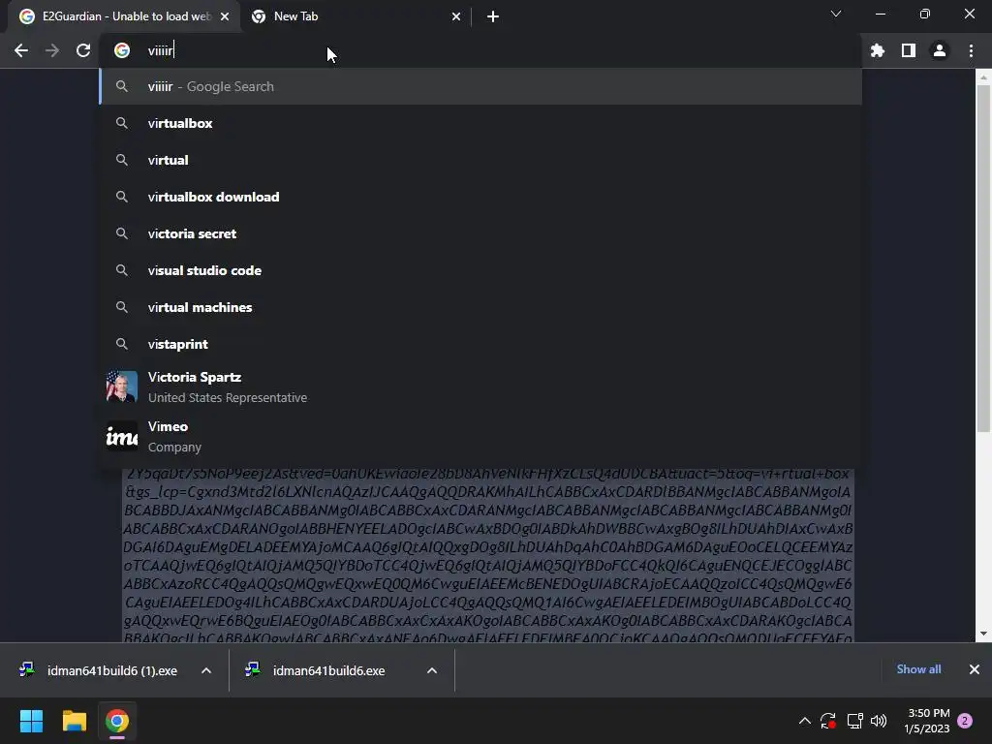Click the Chrome taskbar icon
The width and height of the screenshot is (992, 744).
(117, 721)
